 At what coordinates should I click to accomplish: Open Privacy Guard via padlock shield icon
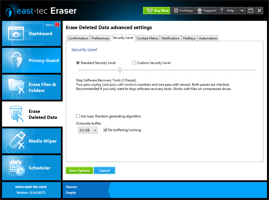point(17,60)
